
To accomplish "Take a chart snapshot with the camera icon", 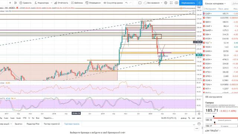I will 176,3.
